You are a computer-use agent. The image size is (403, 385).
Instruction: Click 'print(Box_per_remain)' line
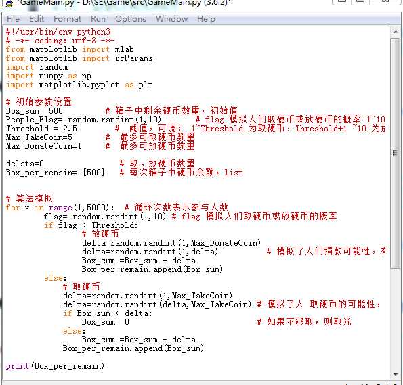coord(55,366)
